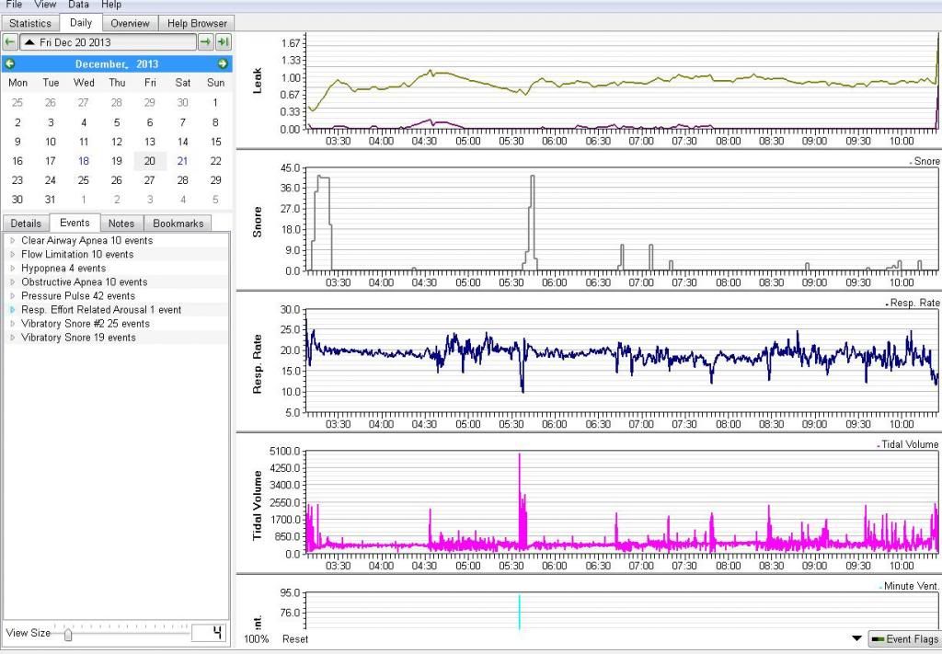Open the Bookmarks tab
The height and width of the screenshot is (654, 942).
tap(178, 224)
